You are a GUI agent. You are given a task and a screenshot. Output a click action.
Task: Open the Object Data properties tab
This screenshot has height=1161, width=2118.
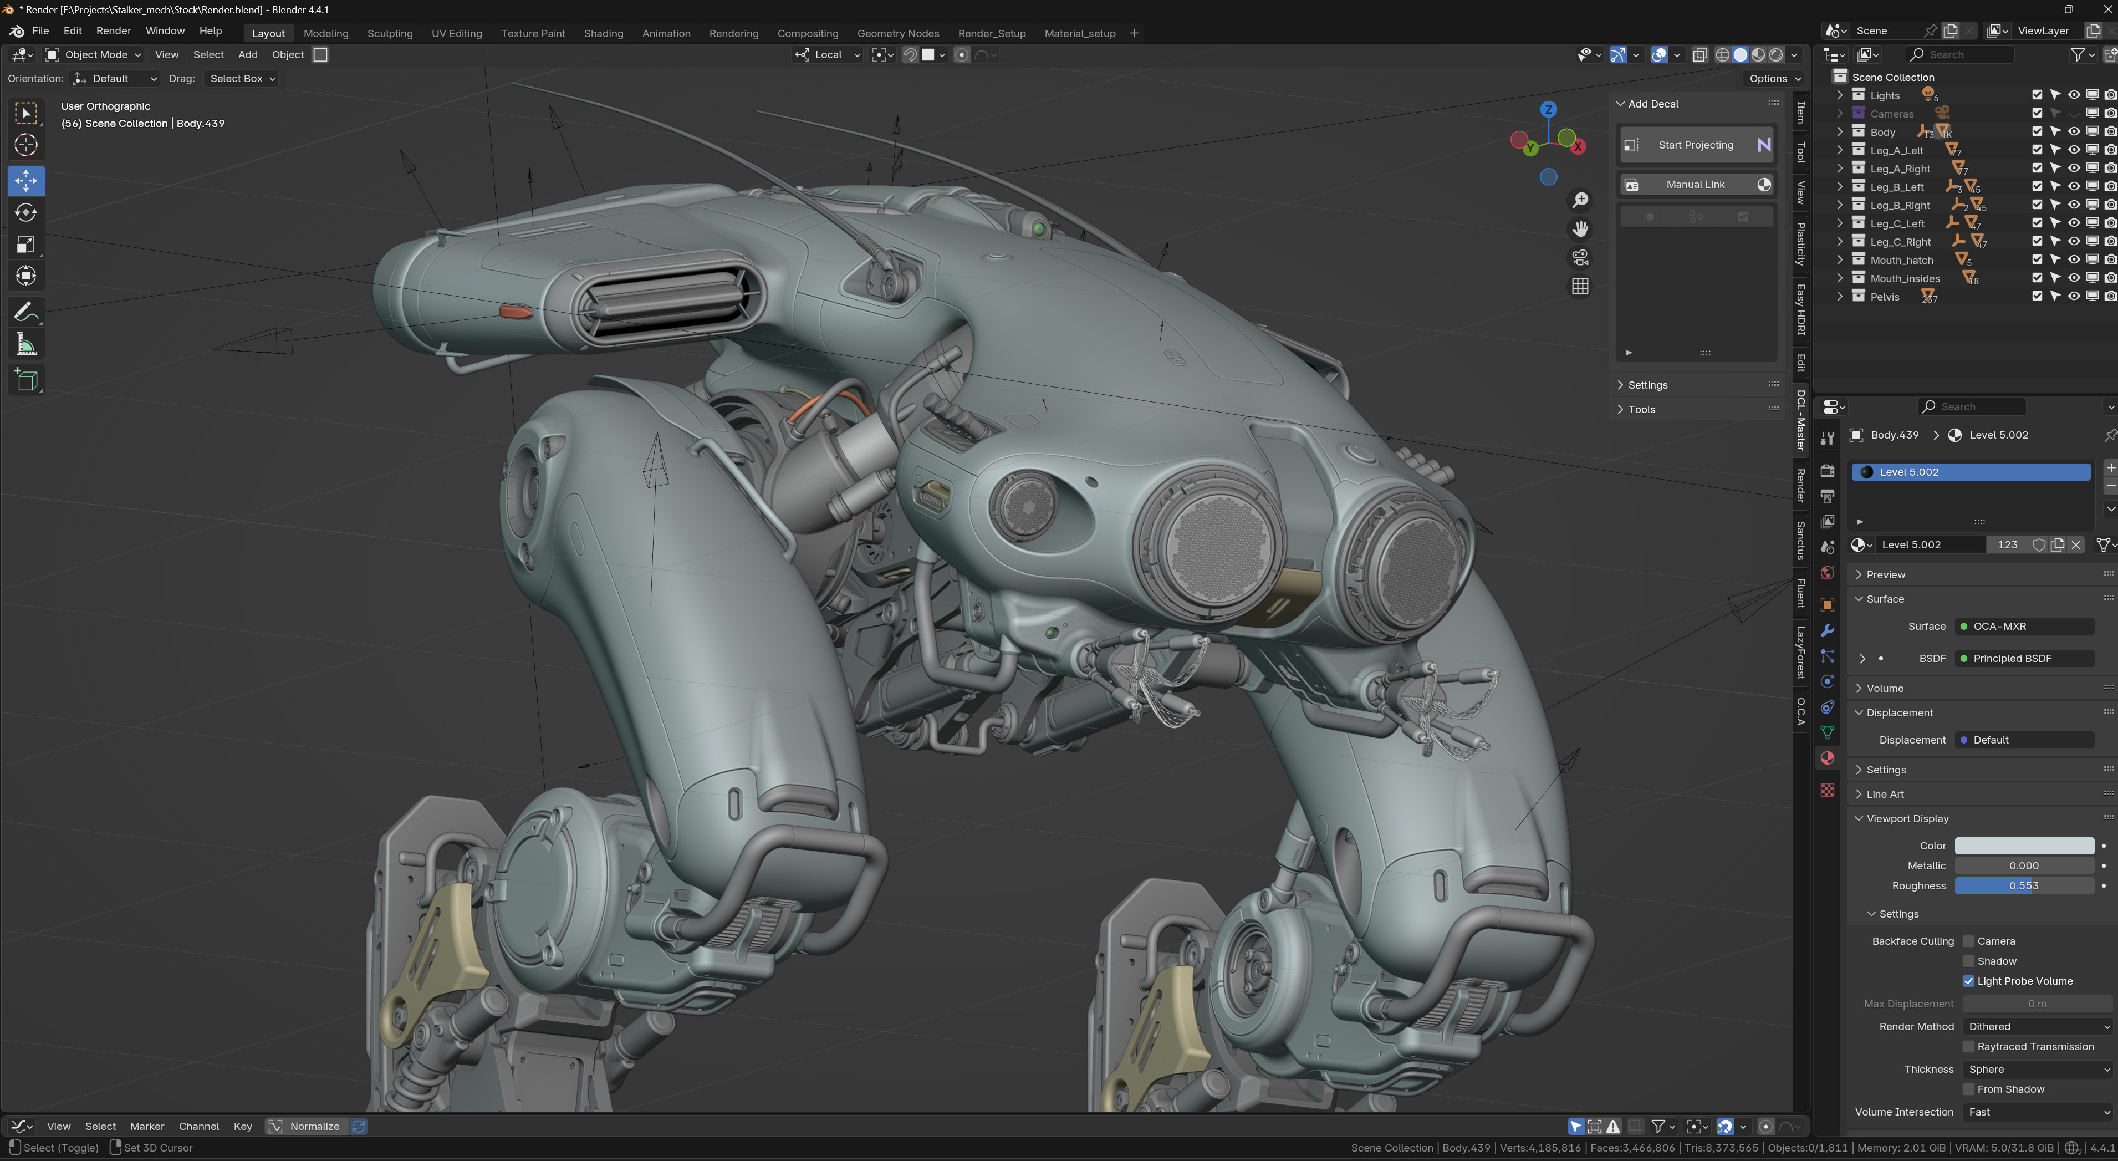1827,732
